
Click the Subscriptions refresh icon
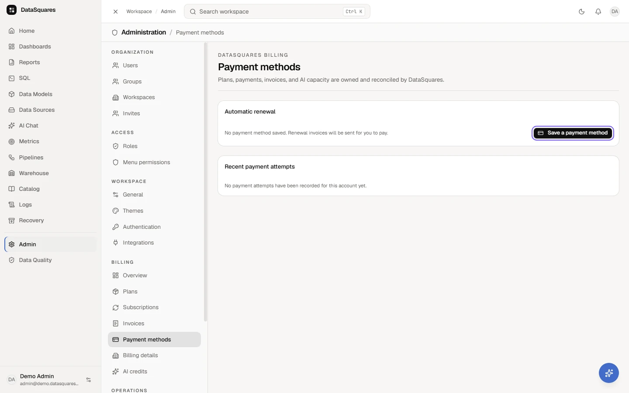[116, 307]
